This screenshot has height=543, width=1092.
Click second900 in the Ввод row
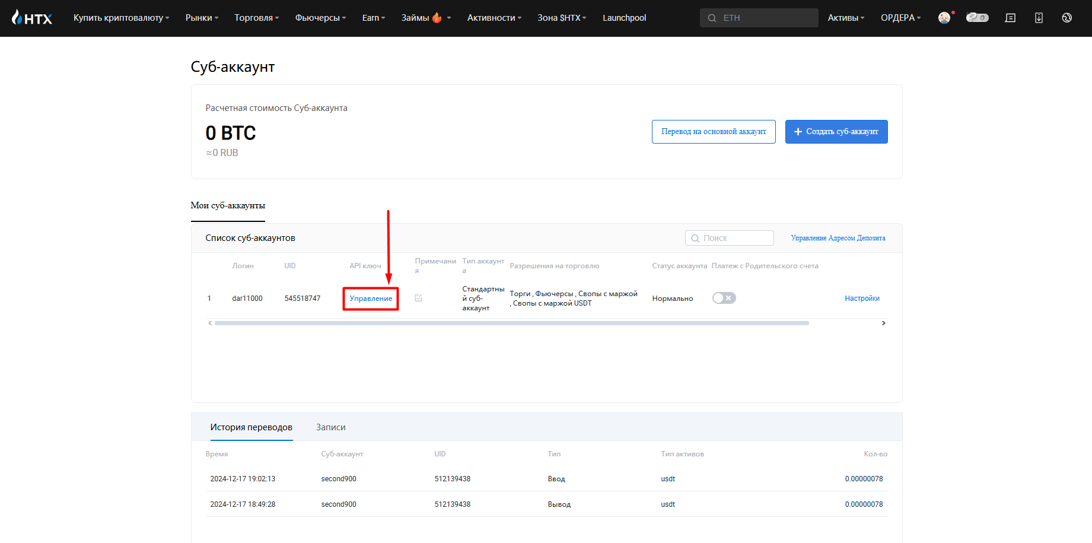[x=339, y=479]
